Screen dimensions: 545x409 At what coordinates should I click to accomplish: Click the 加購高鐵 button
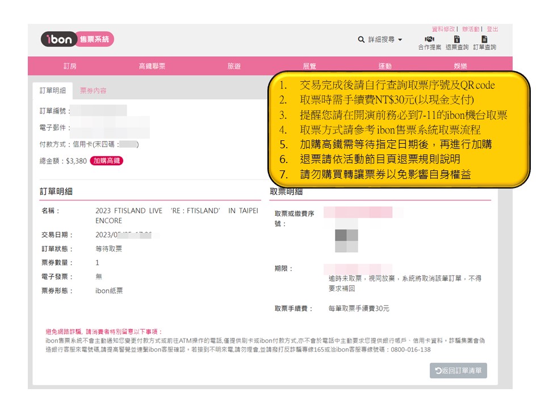(x=106, y=161)
